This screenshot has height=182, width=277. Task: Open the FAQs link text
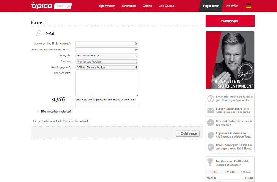tap(234, 99)
